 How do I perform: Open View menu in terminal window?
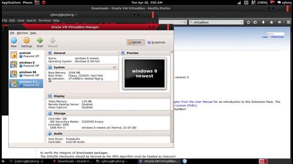[21, 20]
